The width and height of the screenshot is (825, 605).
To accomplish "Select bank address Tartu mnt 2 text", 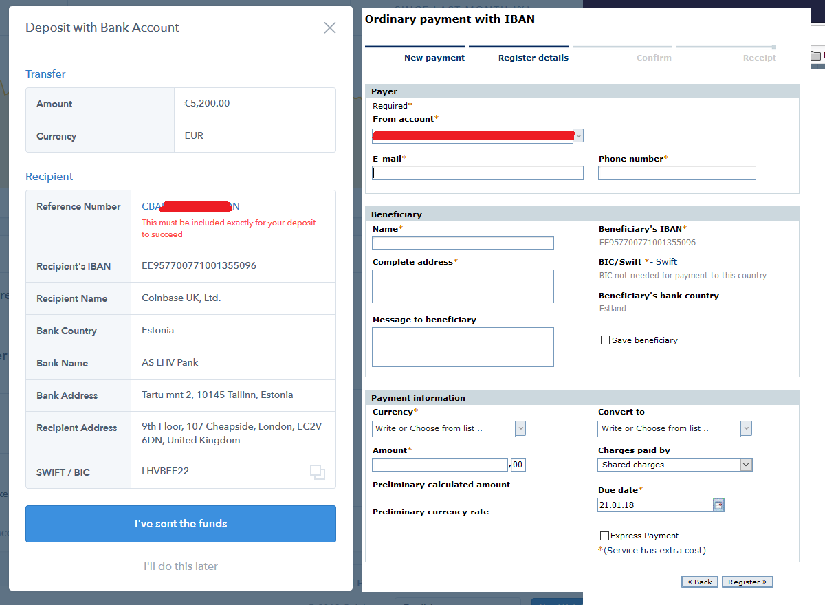I will point(217,395).
